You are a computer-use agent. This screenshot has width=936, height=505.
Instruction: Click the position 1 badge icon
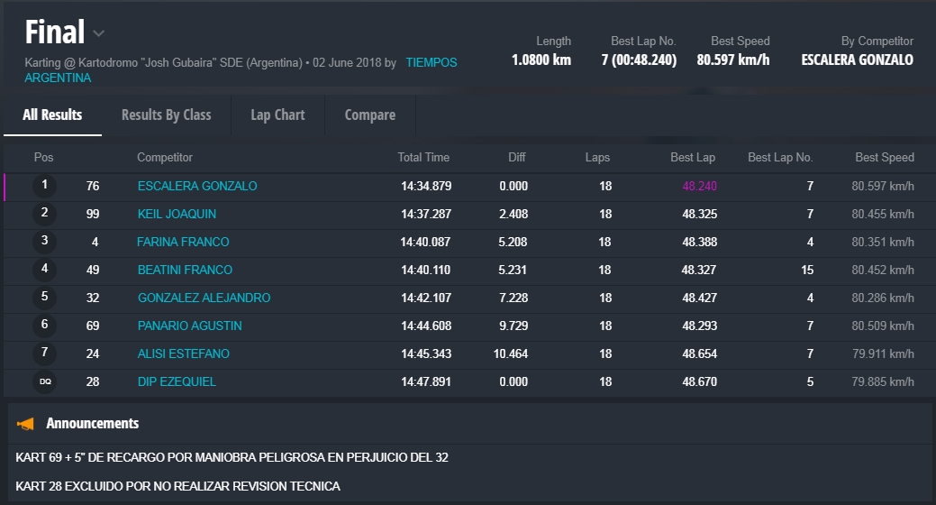point(44,186)
